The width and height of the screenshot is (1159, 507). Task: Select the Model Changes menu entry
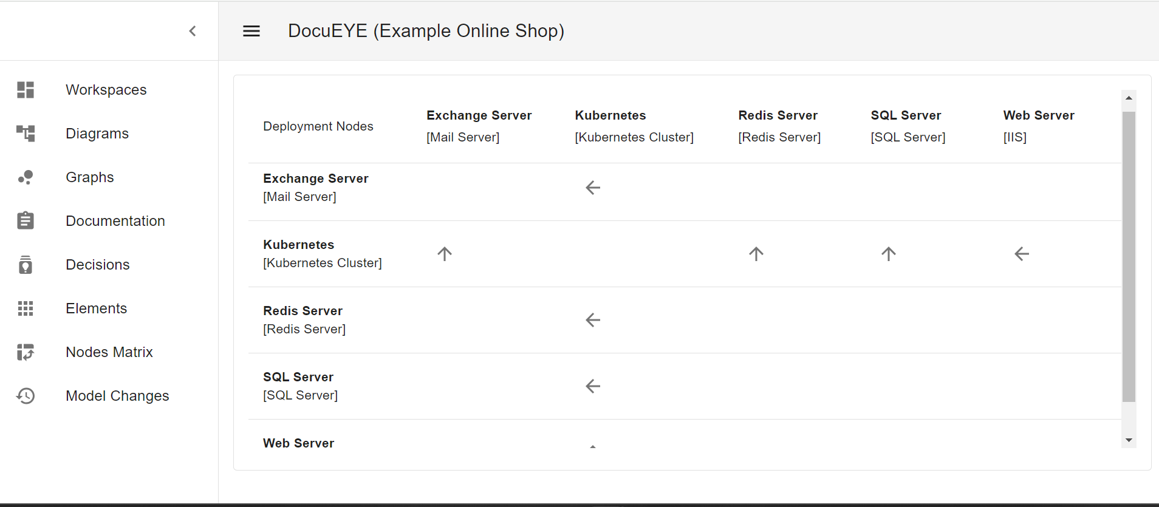[x=117, y=396]
